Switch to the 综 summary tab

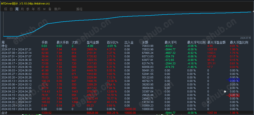click(6, 9)
